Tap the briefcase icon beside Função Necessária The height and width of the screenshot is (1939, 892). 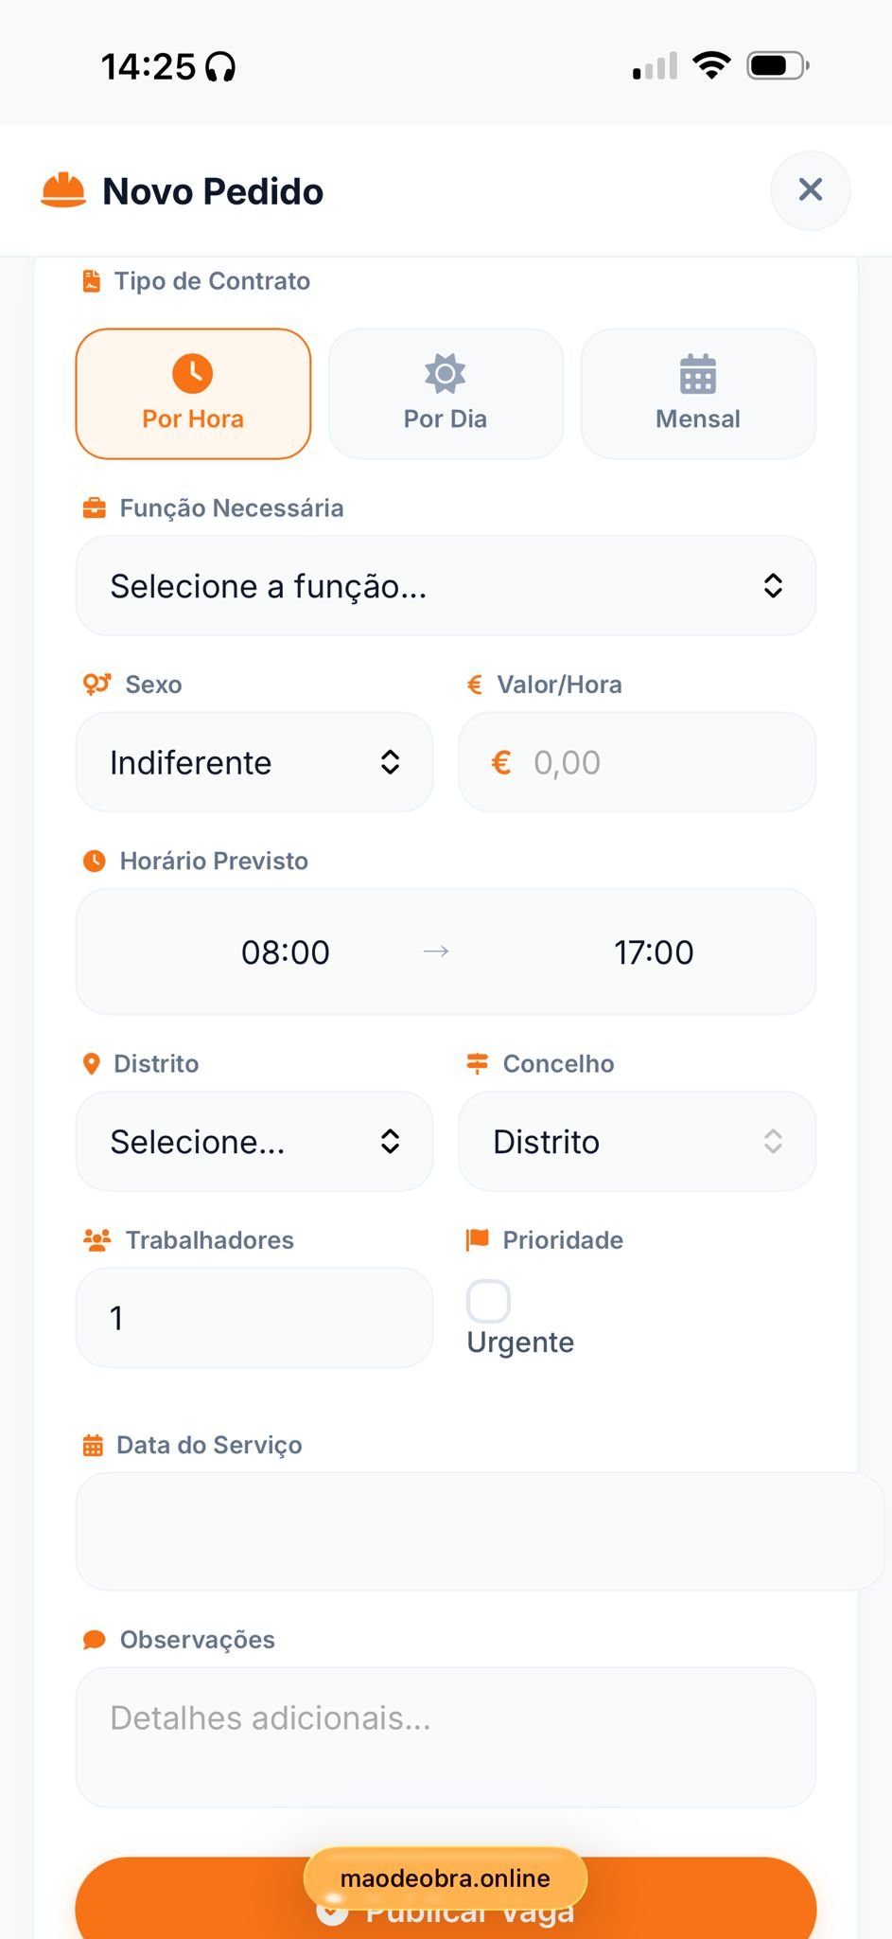pos(95,508)
